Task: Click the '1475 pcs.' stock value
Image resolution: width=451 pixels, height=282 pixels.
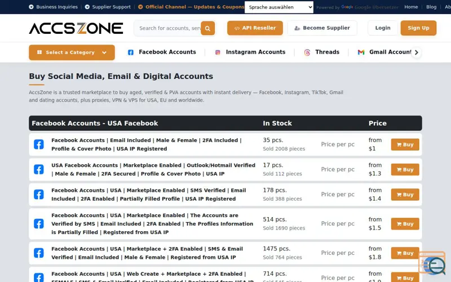Action: (276, 249)
